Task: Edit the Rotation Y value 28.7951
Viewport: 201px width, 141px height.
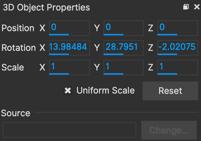Action: [124, 48]
